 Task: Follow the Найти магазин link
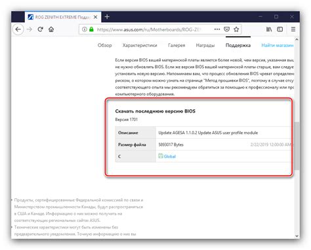(x=278, y=45)
